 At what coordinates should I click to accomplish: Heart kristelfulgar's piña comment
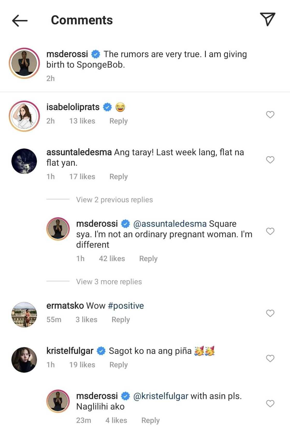click(270, 358)
